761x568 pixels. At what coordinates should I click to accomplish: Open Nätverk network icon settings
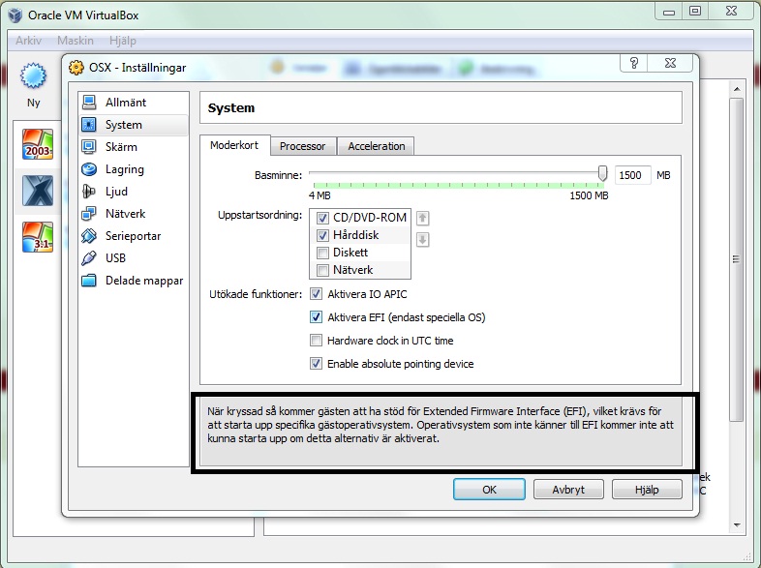pos(89,214)
